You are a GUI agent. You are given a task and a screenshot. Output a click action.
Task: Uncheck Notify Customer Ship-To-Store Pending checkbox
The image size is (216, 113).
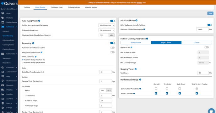(197, 93)
